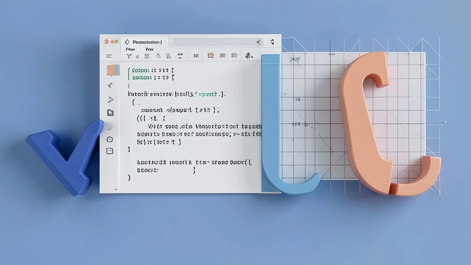The width and height of the screenshot is (471, 265).
Task: Click the red window button in the title bar
Action: (106, 42)
